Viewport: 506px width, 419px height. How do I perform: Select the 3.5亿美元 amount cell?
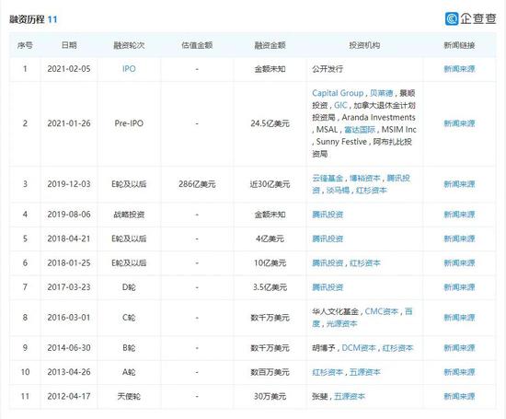[270, 287]
